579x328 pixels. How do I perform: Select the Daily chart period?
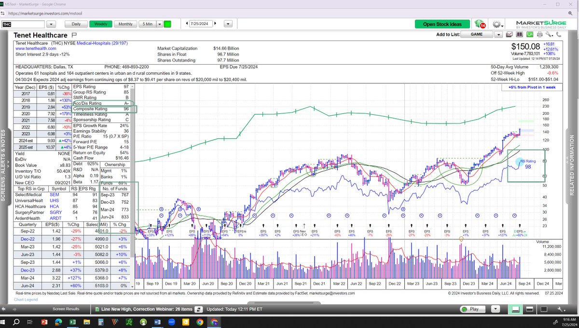coord(76,24)
